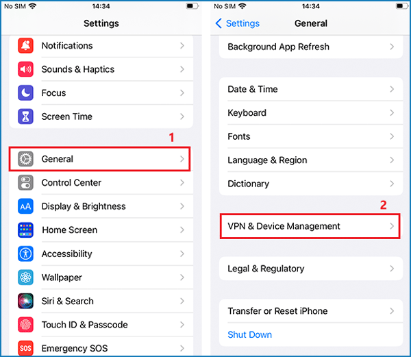
Task: Open the Dictionary row chevron
Action: pyautogui.click(x=392, y=184)
